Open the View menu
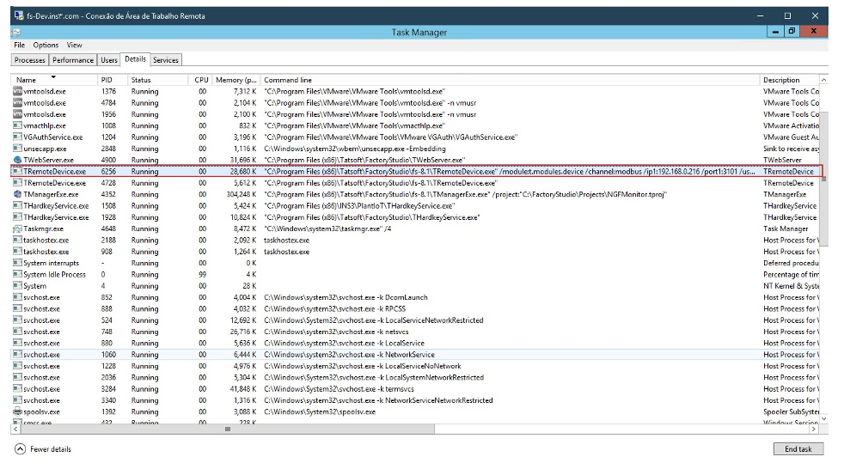This screenshot has height=469, width=844. tap(74, 46)
